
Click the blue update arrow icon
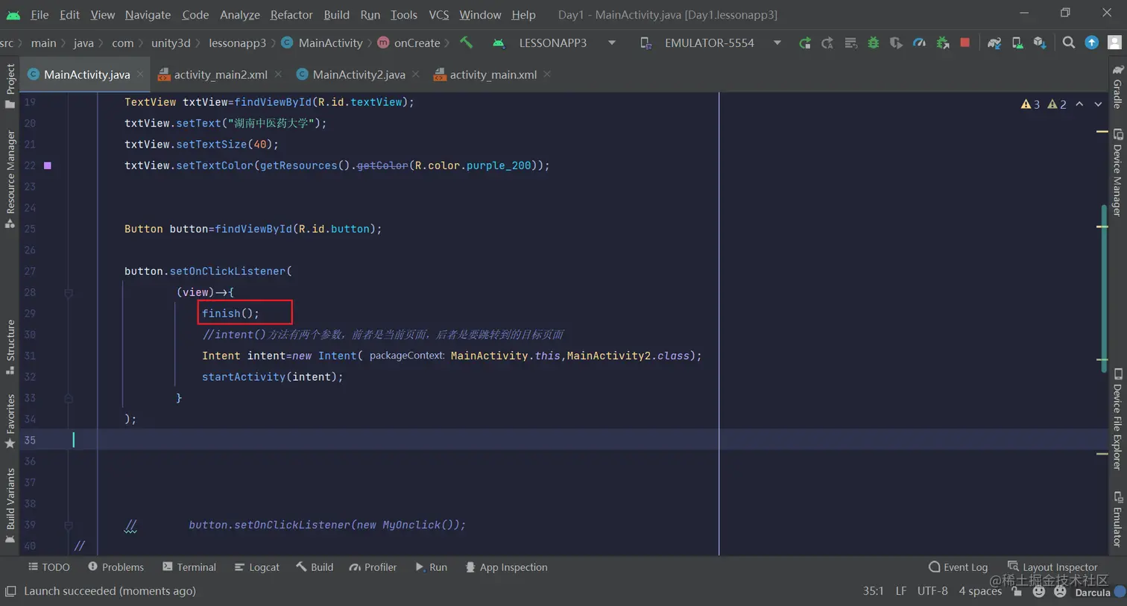[x=1092, y=42]
